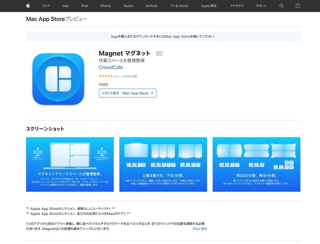
Task: Open the TV & Home menu item
Action: pos(179,6)
